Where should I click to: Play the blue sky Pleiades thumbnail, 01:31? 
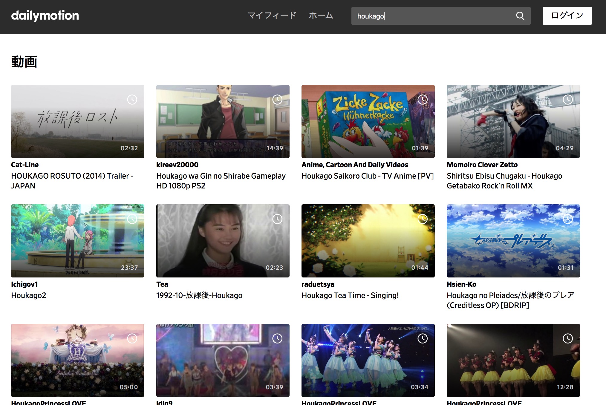pos(513,241)
